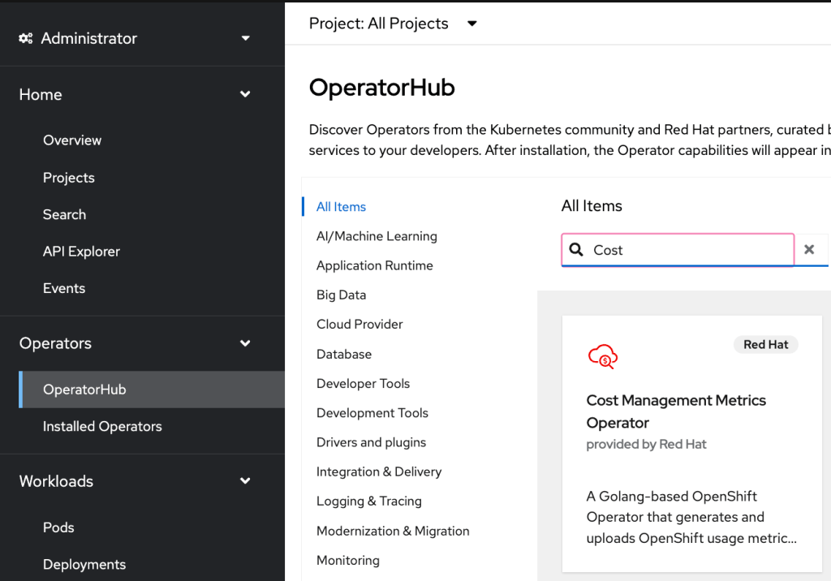Open Pods under Workloads
This screenshot has height=581, width=831.
point(58,527)
